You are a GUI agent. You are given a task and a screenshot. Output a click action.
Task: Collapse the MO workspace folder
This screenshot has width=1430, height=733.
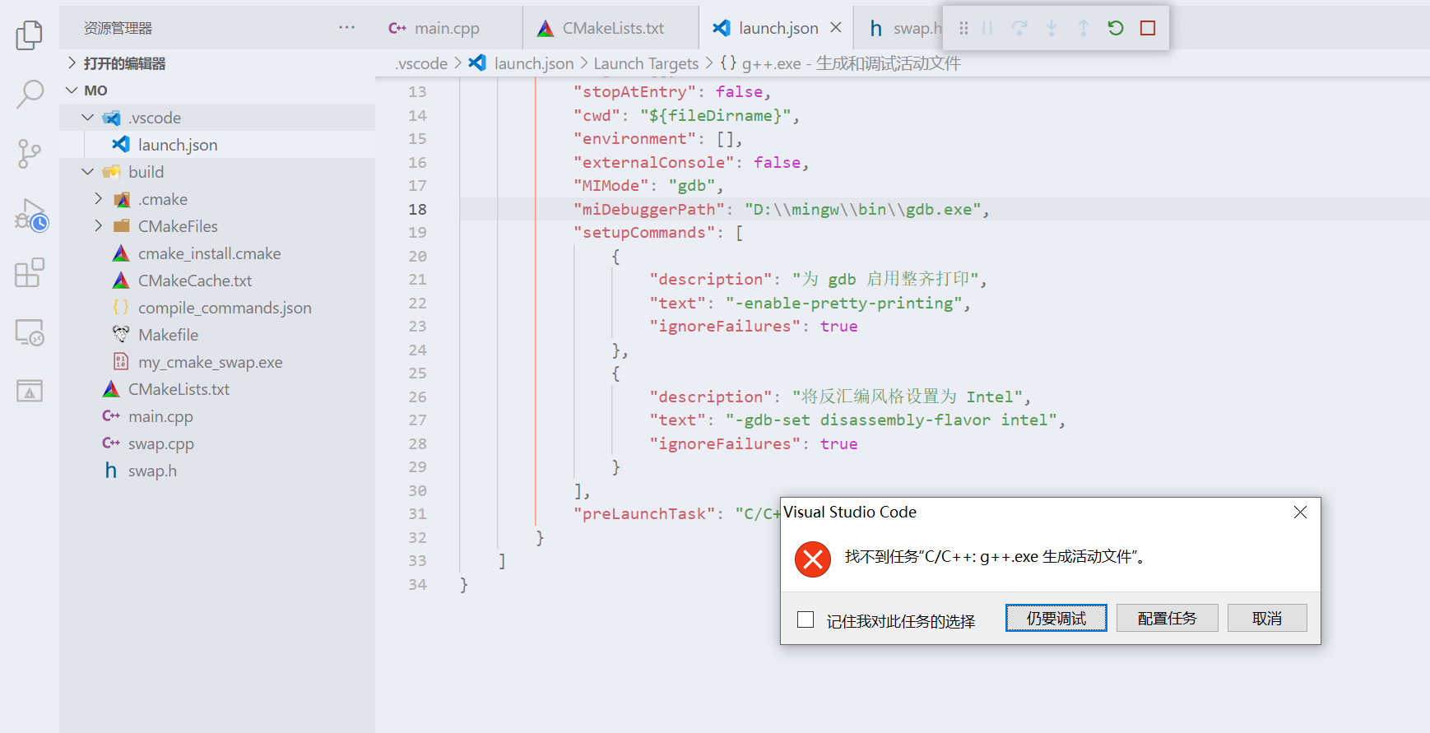click(217, 90)
